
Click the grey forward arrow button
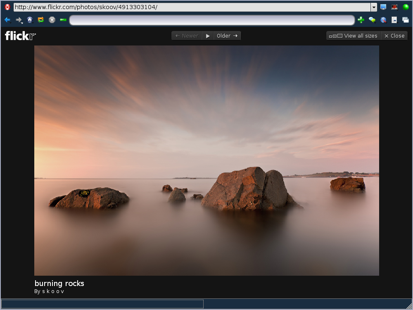click(19, 20)
